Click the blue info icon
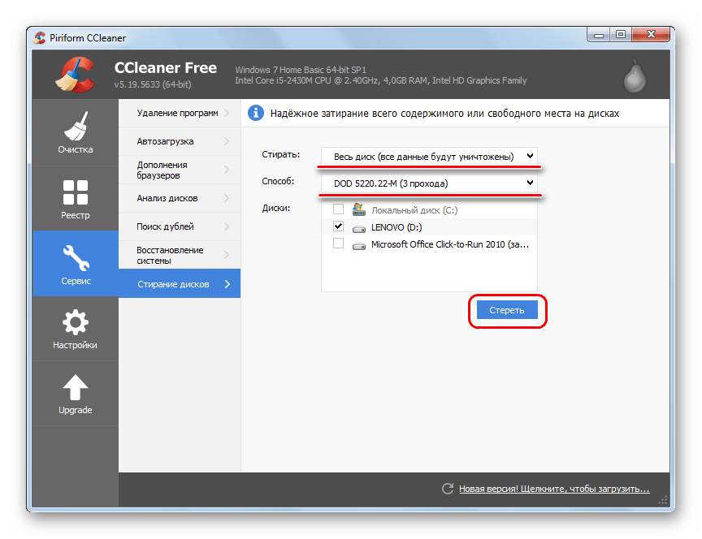The height and width of the screenshot is (539, 702). (255, 114)
